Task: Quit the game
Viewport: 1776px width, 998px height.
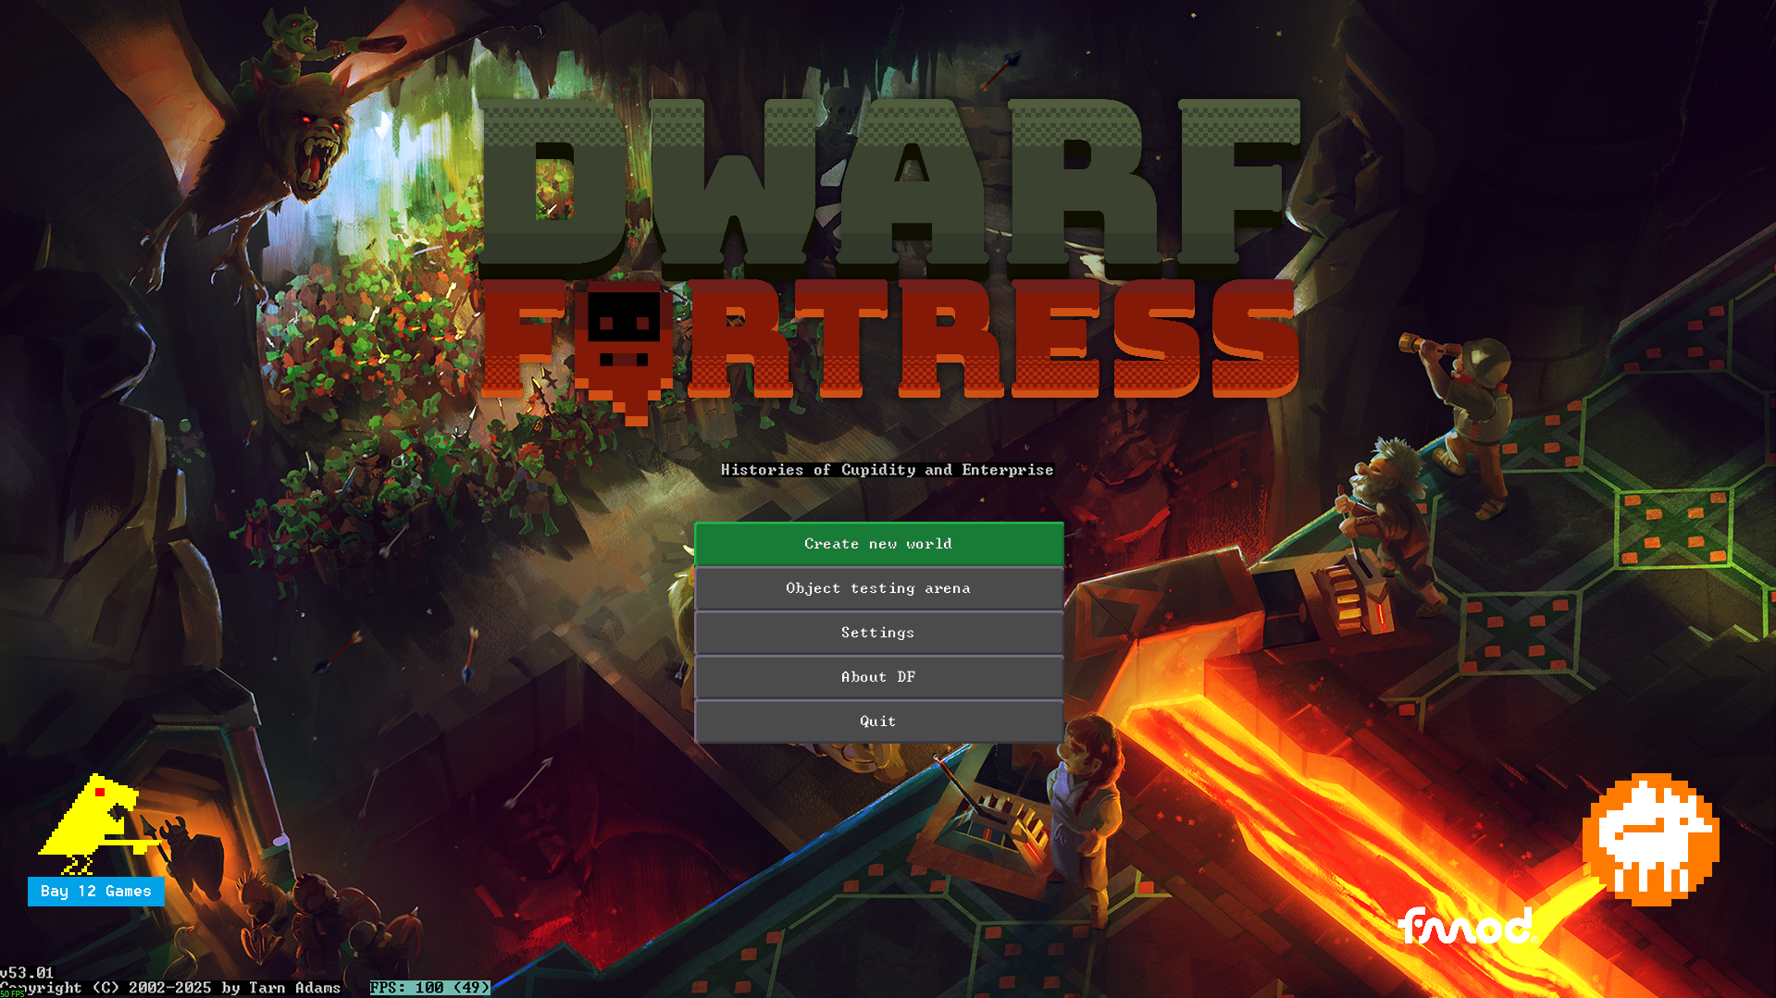Action: point(878,721)
